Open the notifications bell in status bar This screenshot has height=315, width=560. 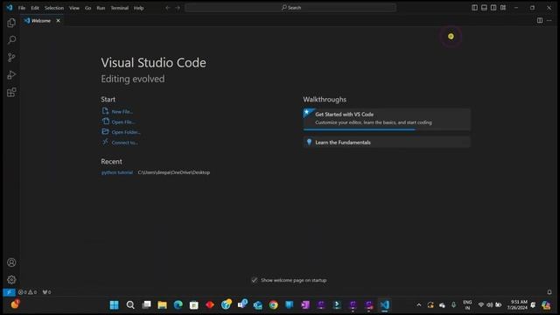point(549,292)
